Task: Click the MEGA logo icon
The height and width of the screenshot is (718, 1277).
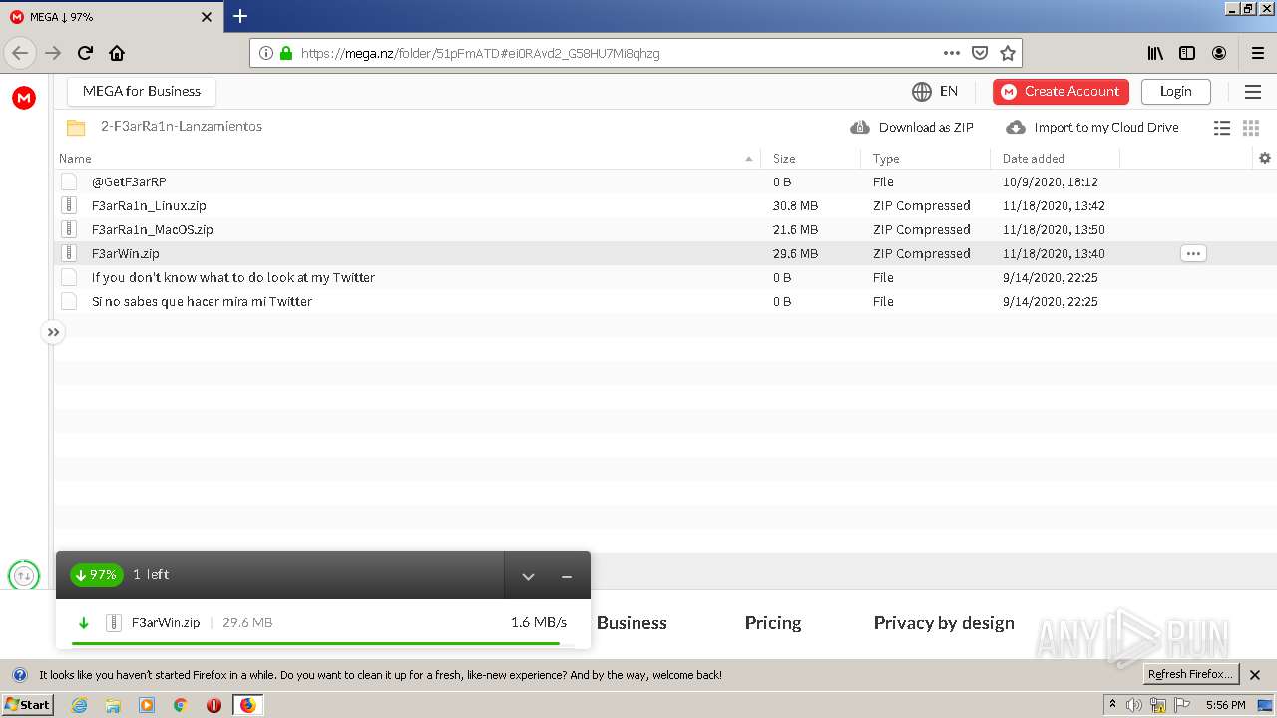Action: (24, 97)
